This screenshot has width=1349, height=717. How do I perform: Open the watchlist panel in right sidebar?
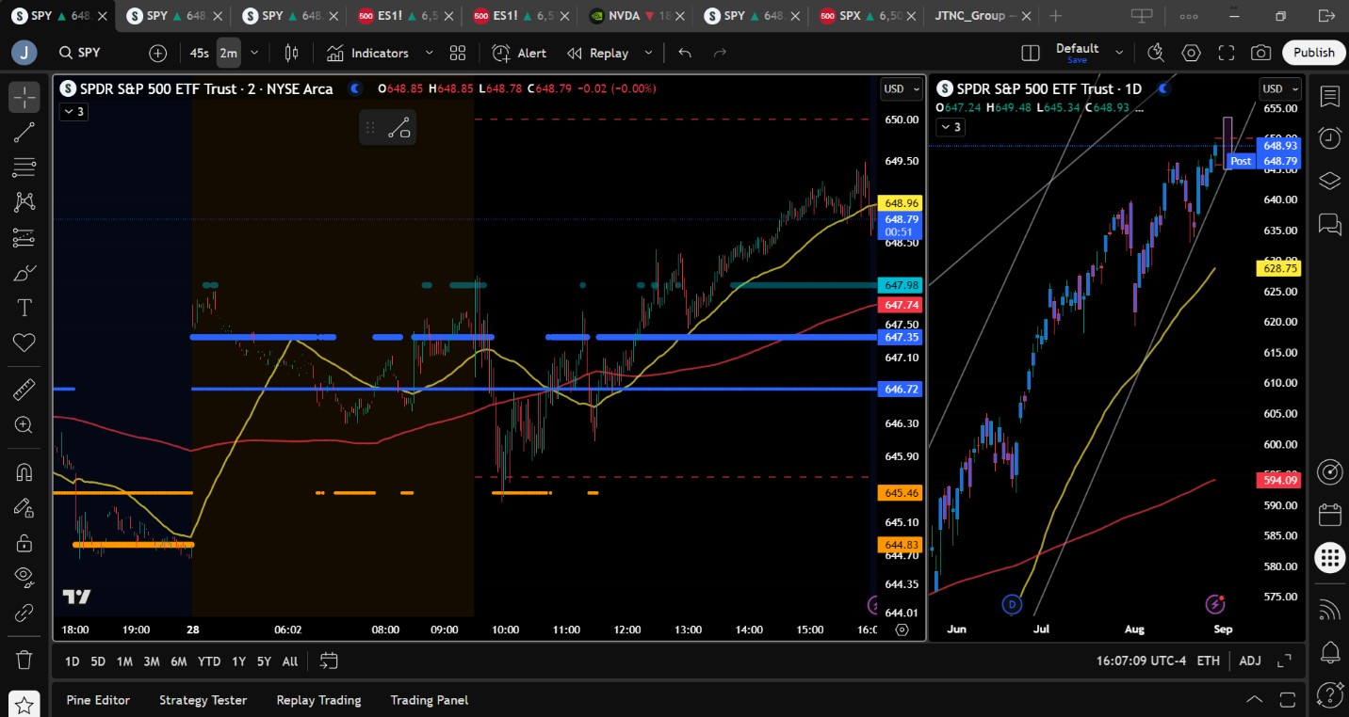click(1329, 97)
